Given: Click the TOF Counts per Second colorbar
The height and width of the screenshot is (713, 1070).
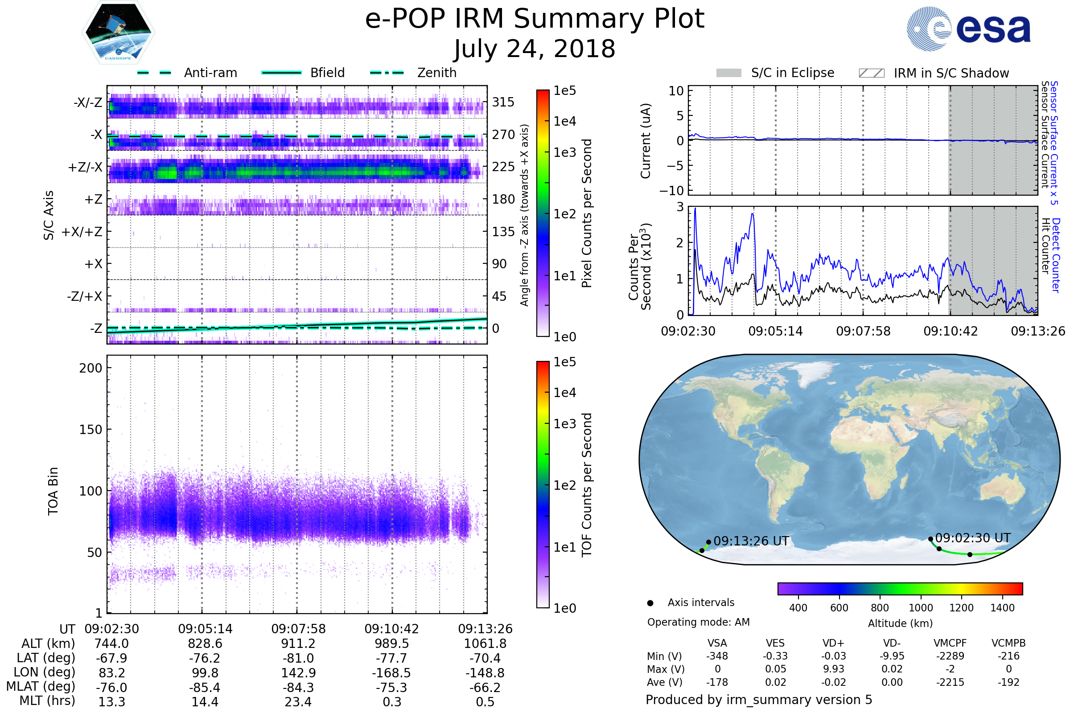Looking at the screenshot, I should (x=543, y=485).
